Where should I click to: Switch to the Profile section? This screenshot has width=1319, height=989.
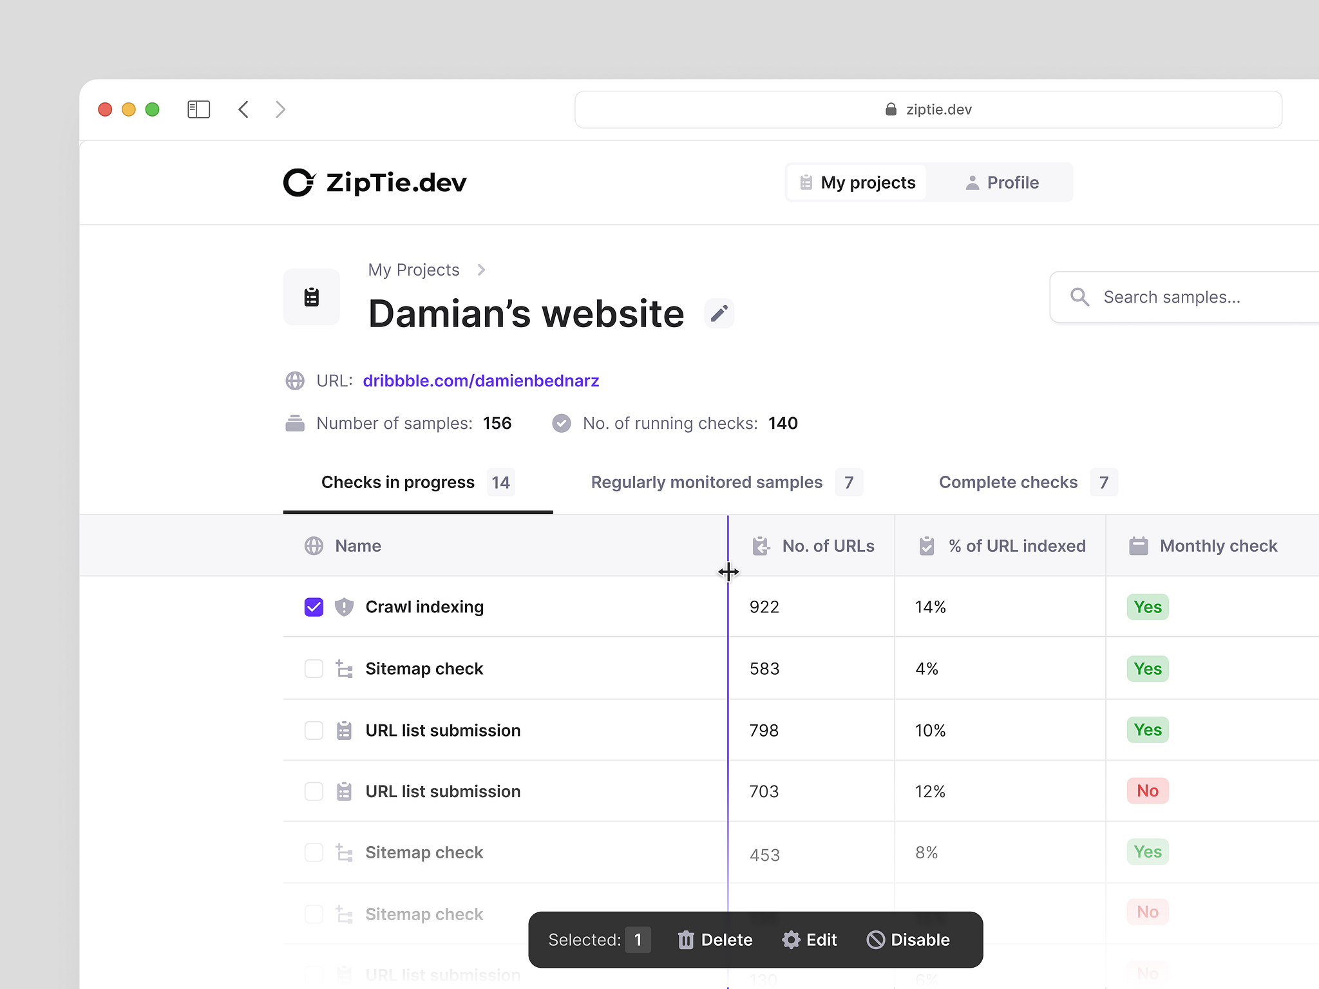pos(1003,182)
